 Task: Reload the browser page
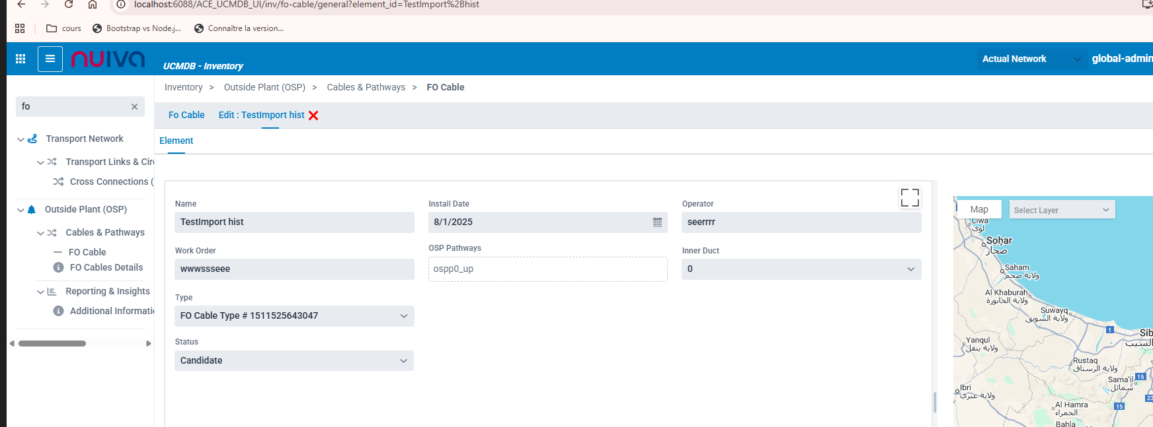click(69, 5)
